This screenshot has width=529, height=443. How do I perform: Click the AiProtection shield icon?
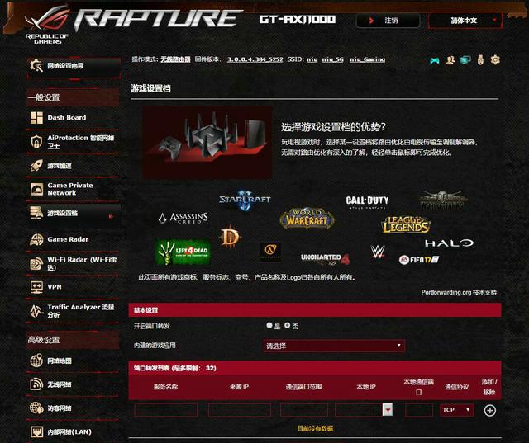(x=36, y=142)
